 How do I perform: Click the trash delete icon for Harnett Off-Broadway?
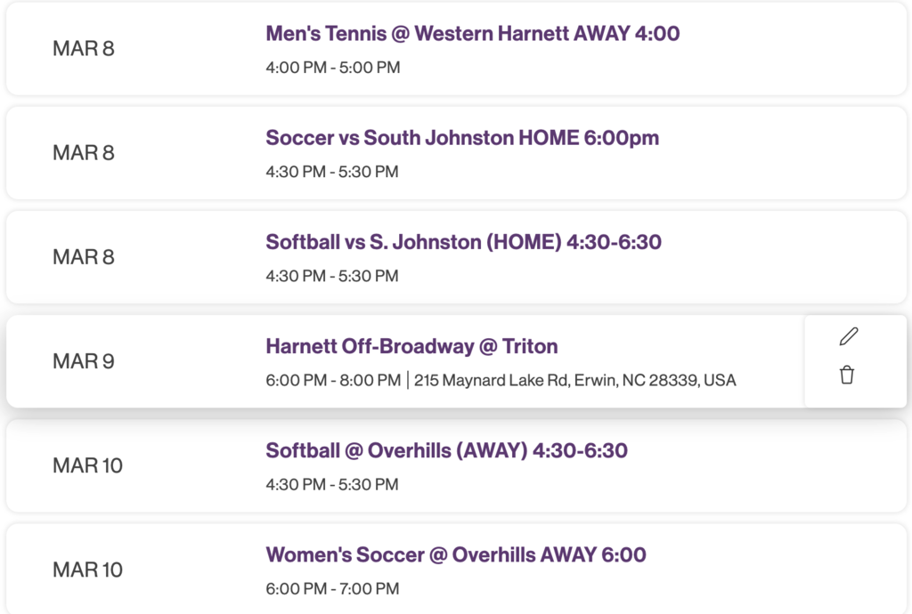point(847,375)
